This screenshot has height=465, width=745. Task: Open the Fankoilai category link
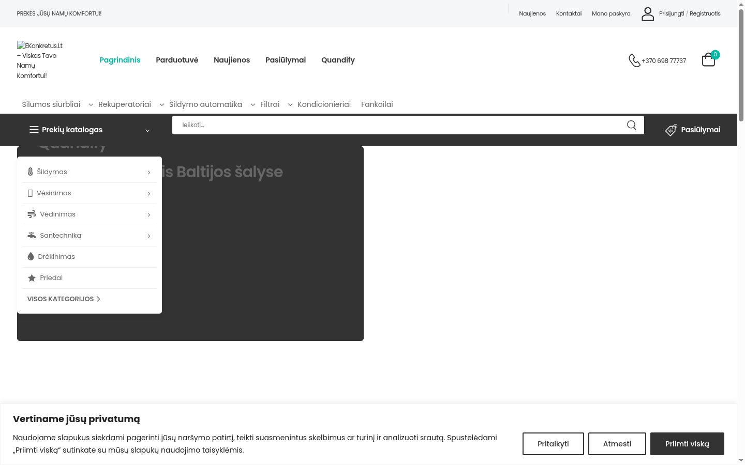[377, 104]
